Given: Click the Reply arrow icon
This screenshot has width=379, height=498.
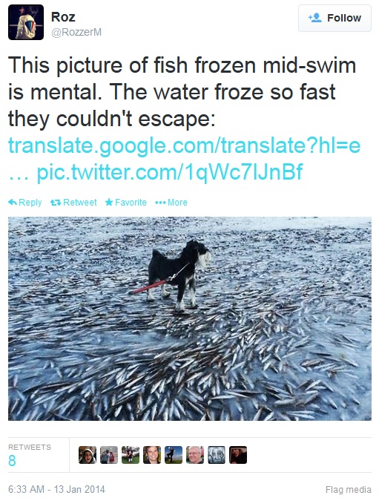Looking at the screenshot, I should point(13,202).
